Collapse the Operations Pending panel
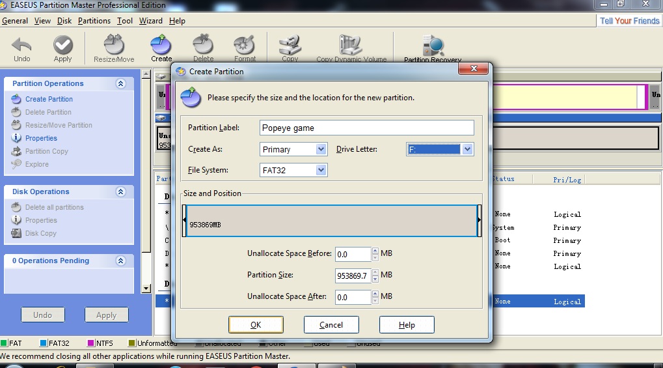Viewport: 663px width, 368px height. (x=120, y=261)
